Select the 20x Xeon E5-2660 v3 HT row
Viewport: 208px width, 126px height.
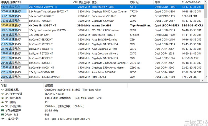(x=102, y=7)
